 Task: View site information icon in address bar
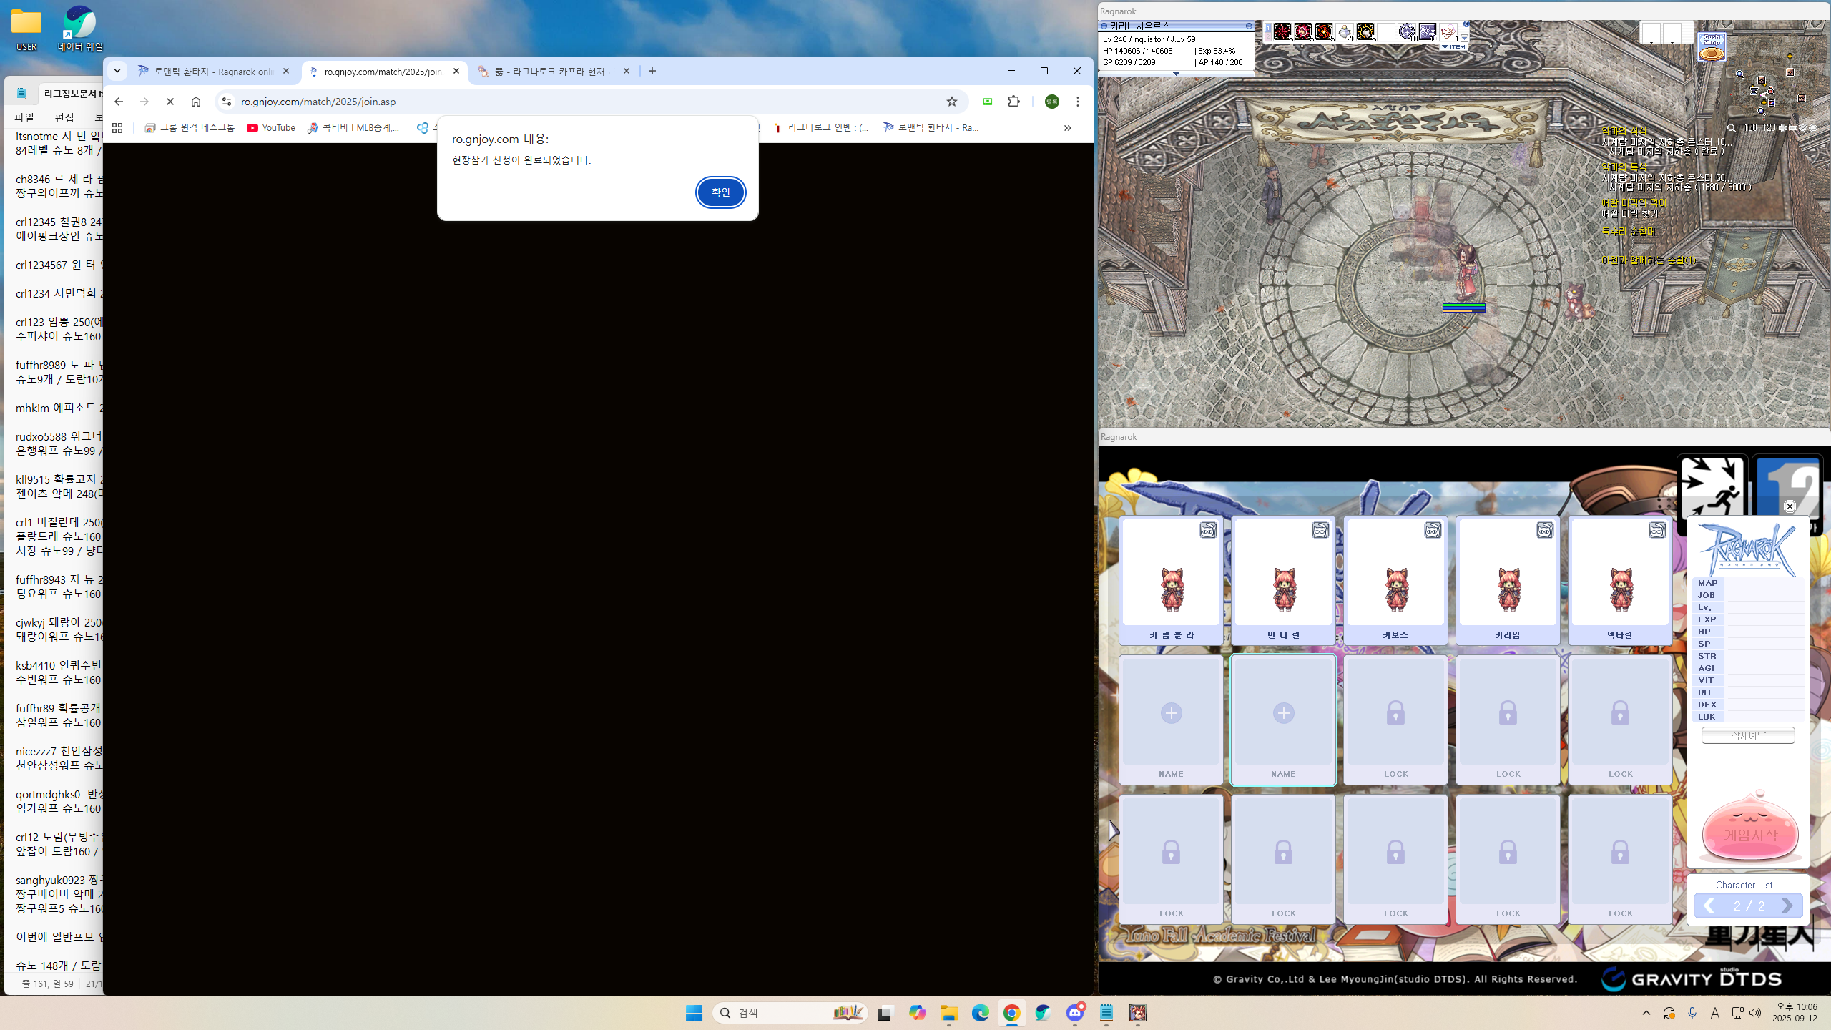click(x=227, y=102)
